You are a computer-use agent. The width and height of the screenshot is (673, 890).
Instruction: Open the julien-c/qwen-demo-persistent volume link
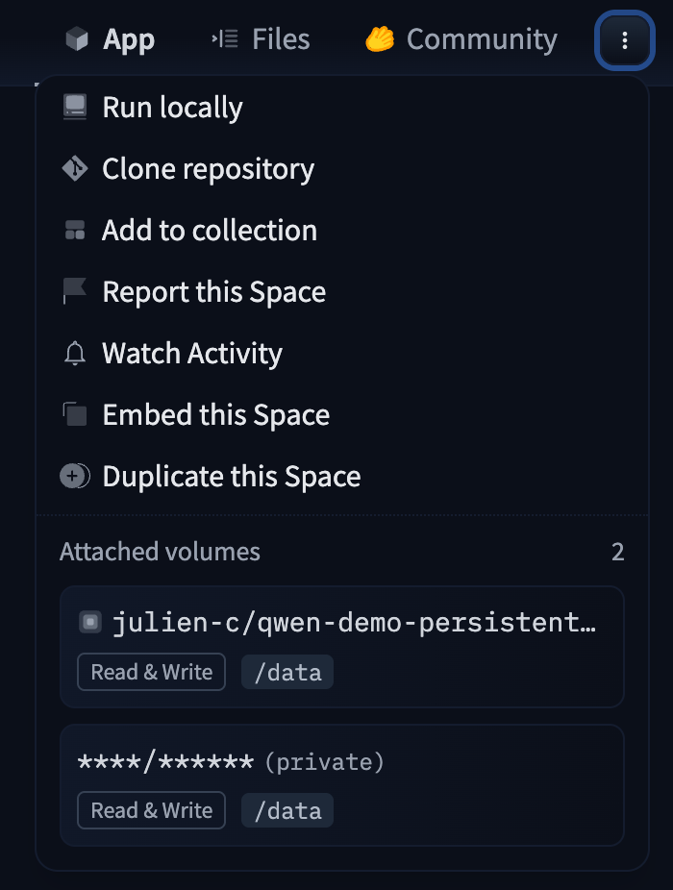[x=354, y=623]
